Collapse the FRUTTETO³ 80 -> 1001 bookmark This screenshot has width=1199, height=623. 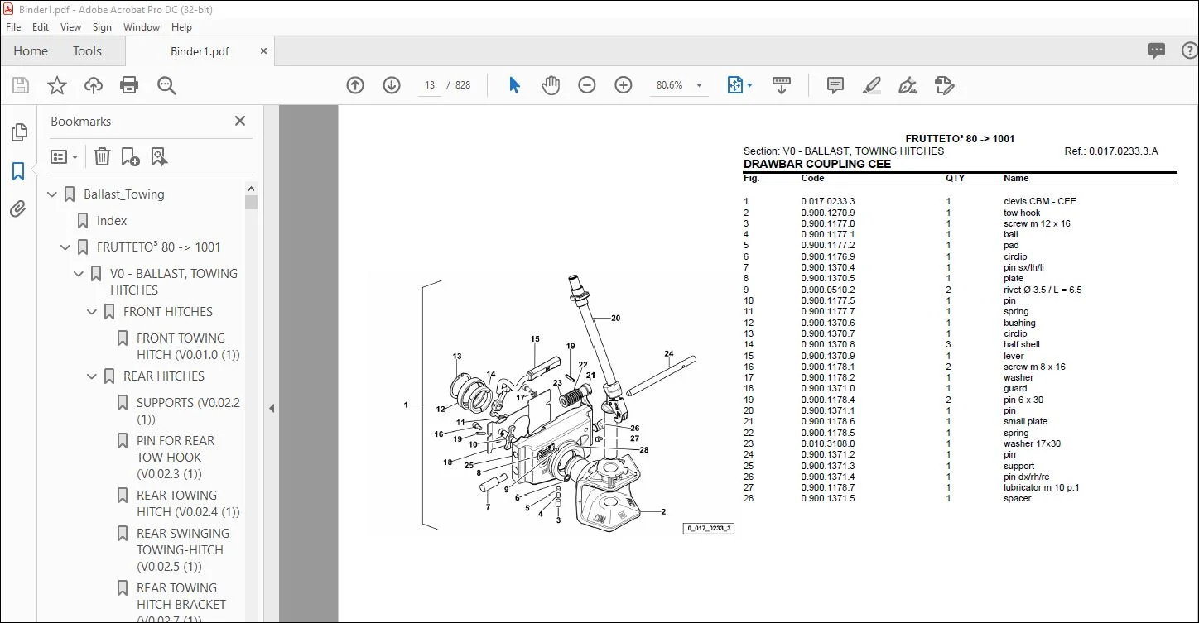click(x=66, y=247)
